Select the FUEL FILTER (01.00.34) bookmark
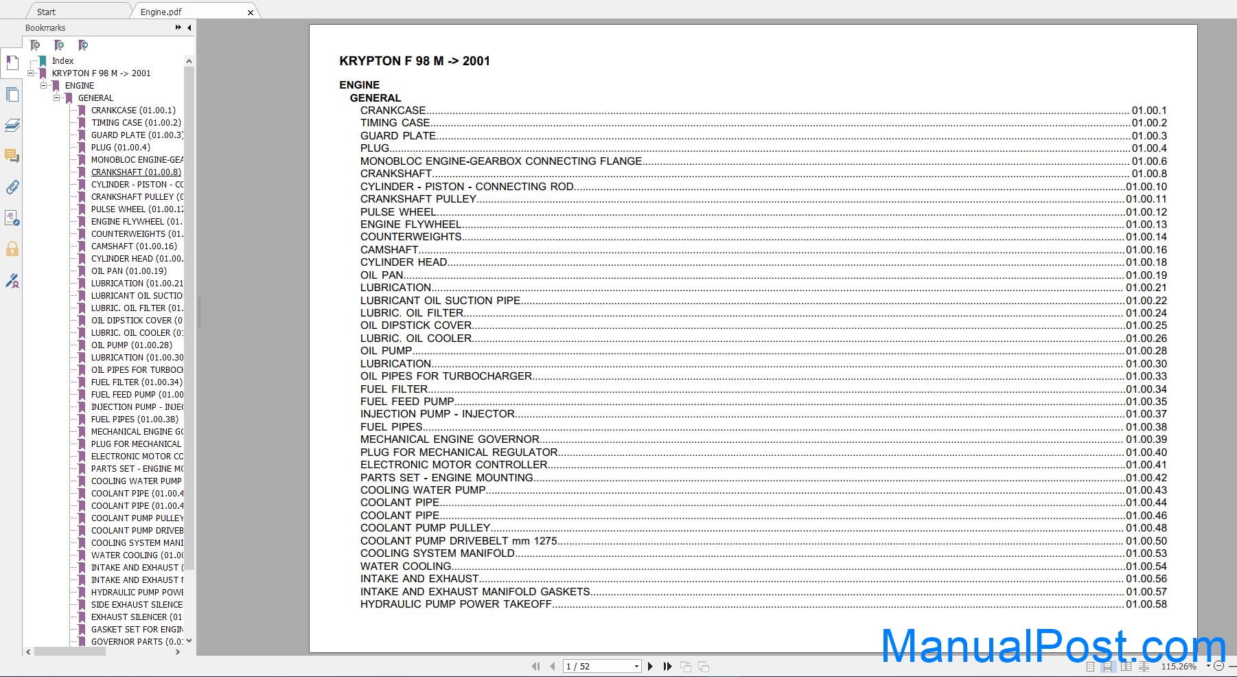The height and width of the screenshot is (677, 1237). tap(137, 382)
